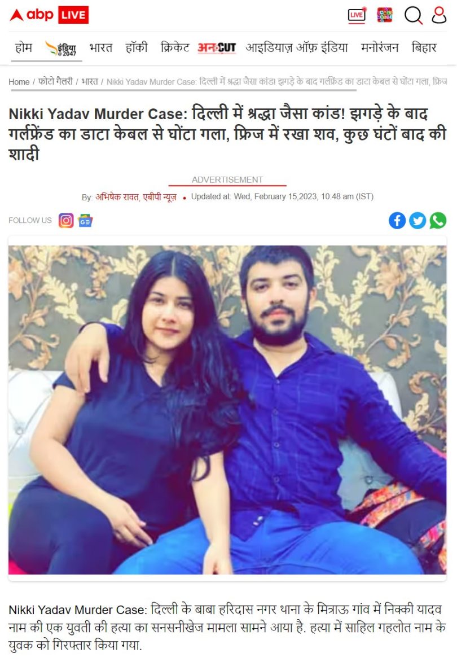Open आइडियाज़ ऑफ़ इंडिया section
This screenshot has width=457, height=662.
pos(297,47)
